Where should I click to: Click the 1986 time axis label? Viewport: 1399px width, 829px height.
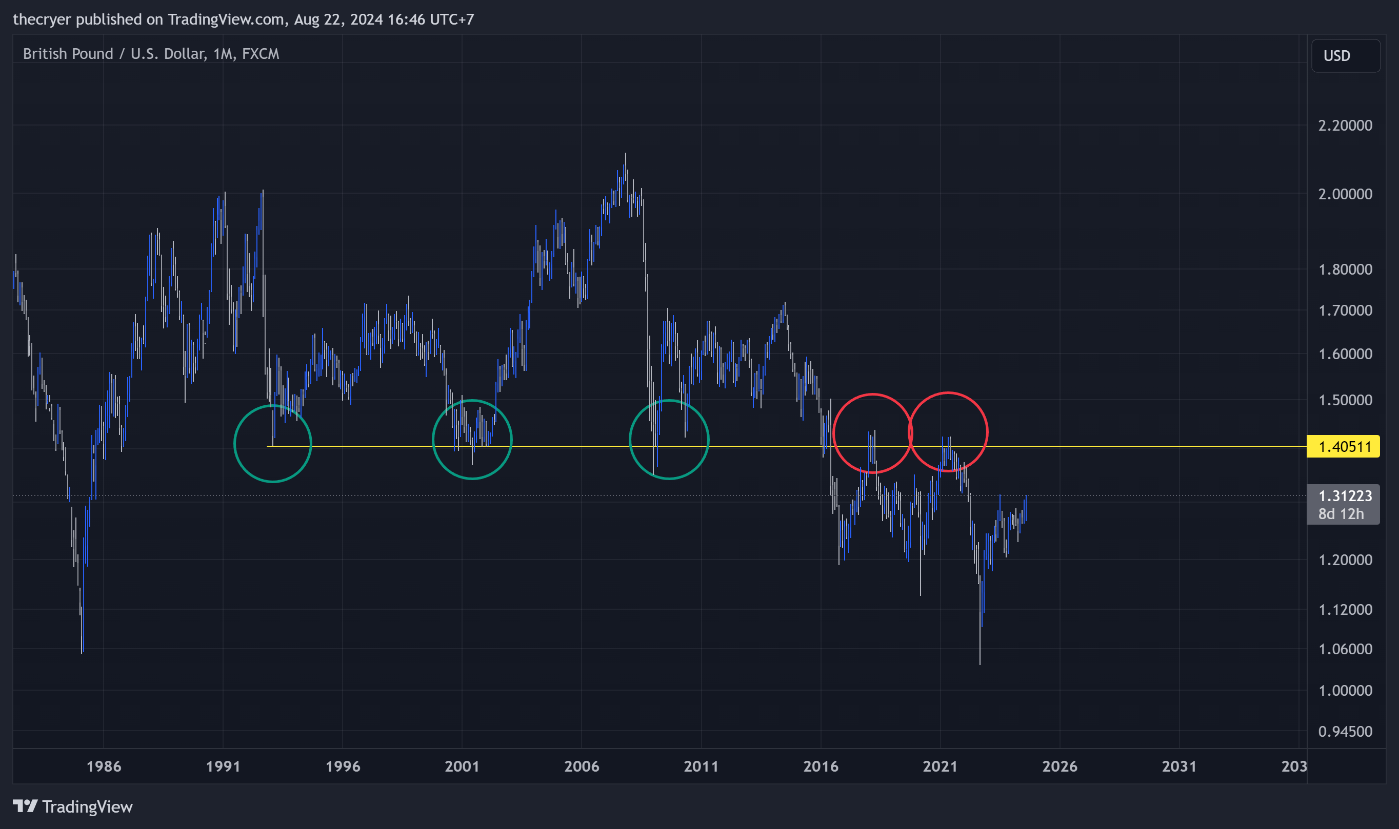pos(104,766)
